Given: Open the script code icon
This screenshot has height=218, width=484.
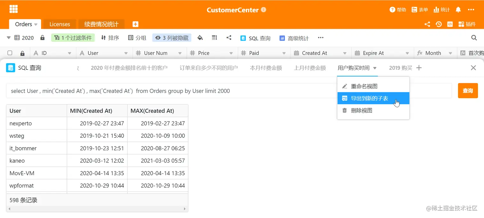Looking at the screenshot, I should tap(450, 24).
